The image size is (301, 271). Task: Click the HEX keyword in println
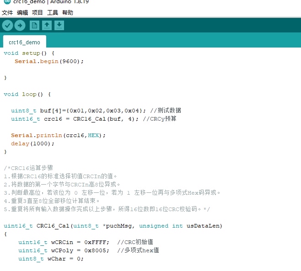coord(93,135)
